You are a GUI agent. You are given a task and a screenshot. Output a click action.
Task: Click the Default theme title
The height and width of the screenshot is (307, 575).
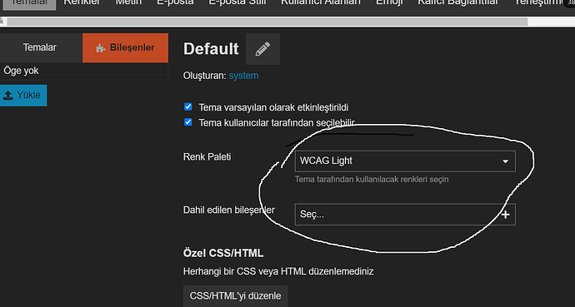211,49
